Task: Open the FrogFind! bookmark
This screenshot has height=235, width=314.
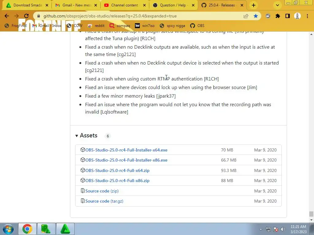Action: pos(16,26)
